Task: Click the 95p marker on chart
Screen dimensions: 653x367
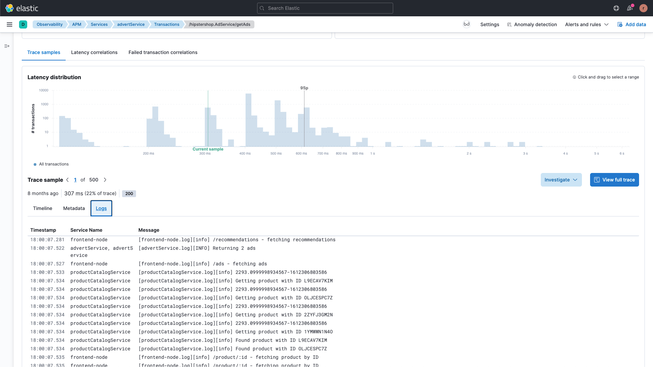Action: tap(304, 88)
